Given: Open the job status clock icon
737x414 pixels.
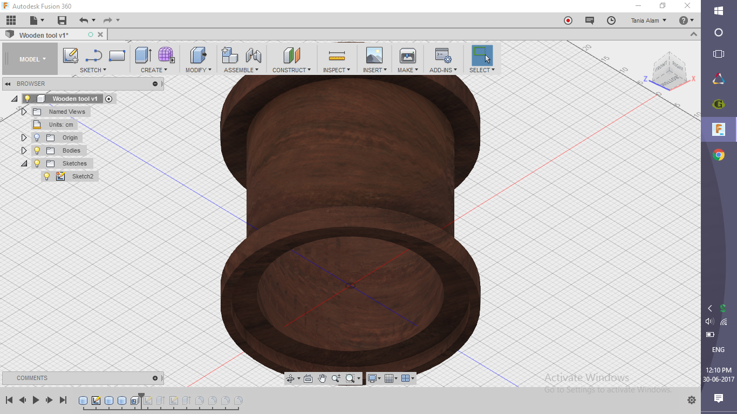Looking at the screenshot, I should pyautogui.click(x=611, y=20).
